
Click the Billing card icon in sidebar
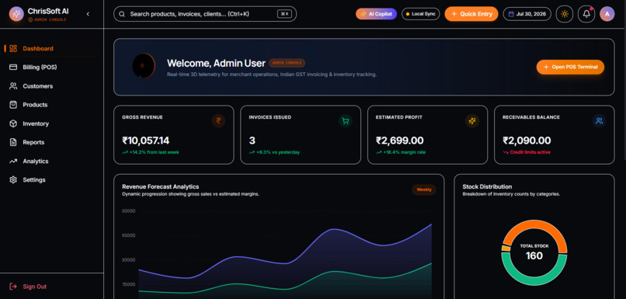tap(13, 67)
